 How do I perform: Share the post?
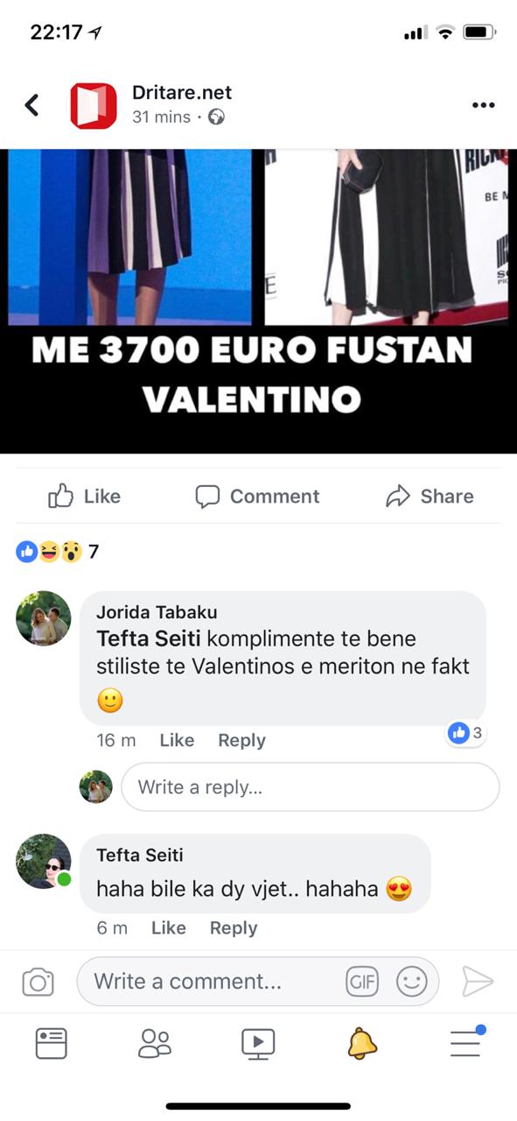(430, 497)
